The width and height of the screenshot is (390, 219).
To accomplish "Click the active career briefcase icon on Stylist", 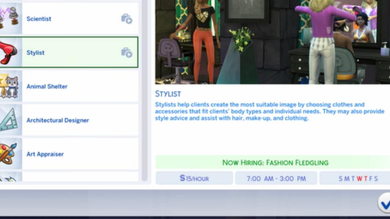I will 127,53.
